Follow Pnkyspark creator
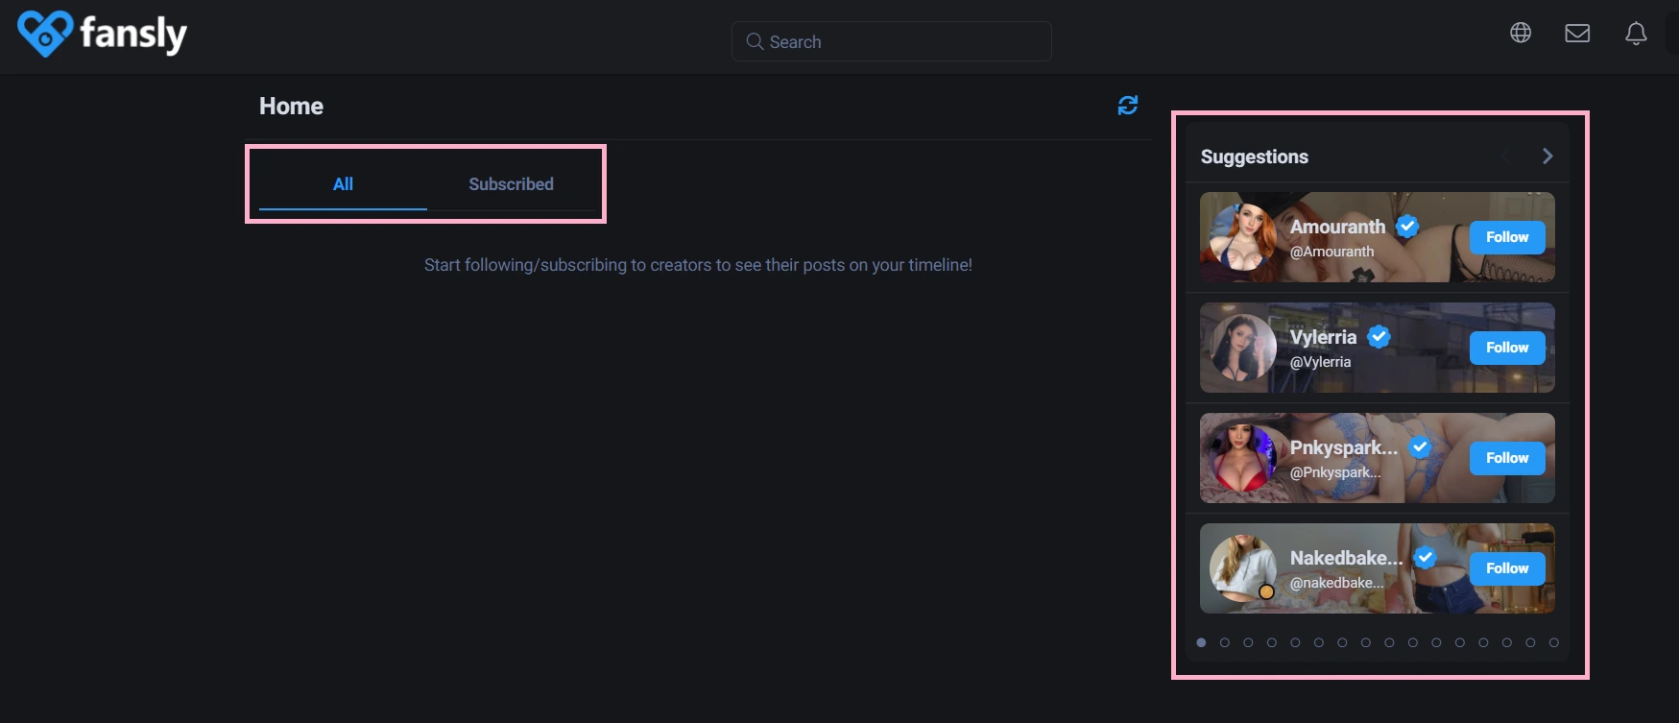The height and width of the screenshot is (723, 1679). (1507, 458)
